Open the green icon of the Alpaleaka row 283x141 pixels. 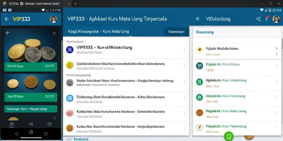tap(200, 82)
